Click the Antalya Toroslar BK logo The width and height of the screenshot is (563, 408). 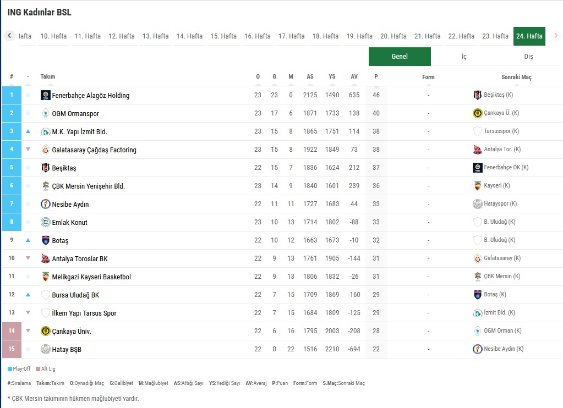point(45,258)
